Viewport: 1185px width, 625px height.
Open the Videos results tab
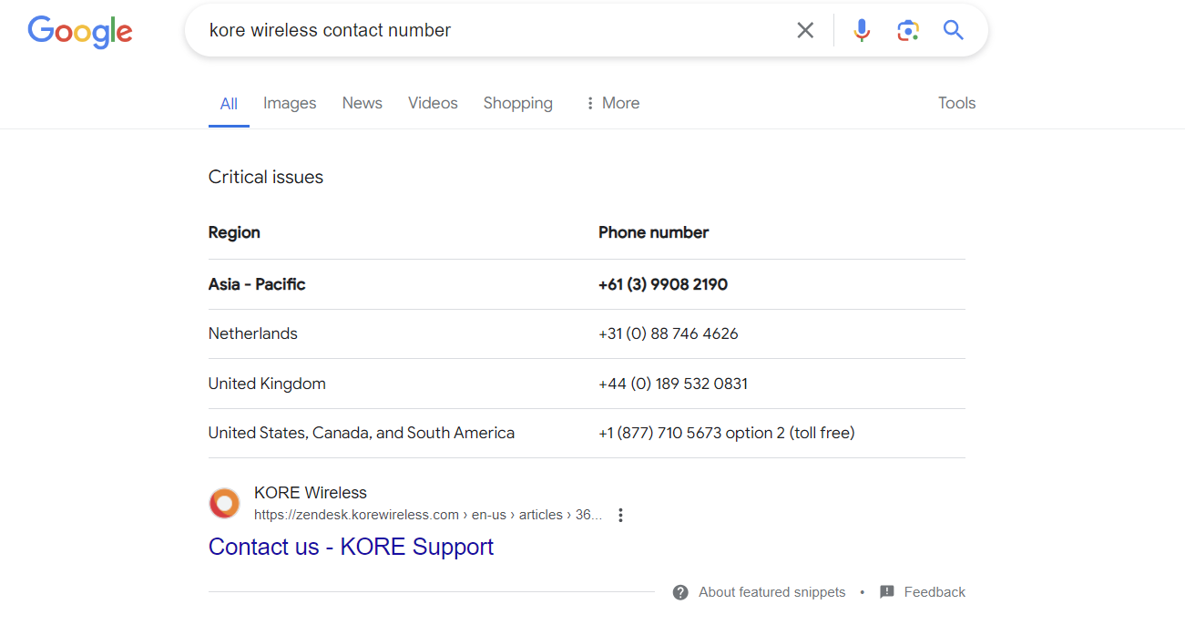click(433, 103)
